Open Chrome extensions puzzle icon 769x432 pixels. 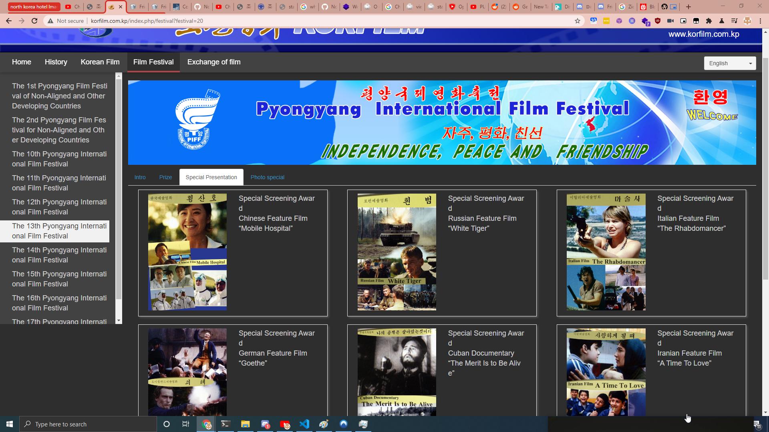tap(709, 21)
